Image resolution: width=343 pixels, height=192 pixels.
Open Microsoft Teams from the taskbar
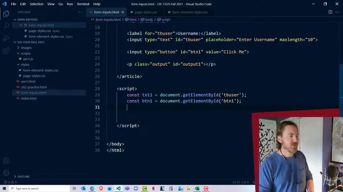click(127, 188)
